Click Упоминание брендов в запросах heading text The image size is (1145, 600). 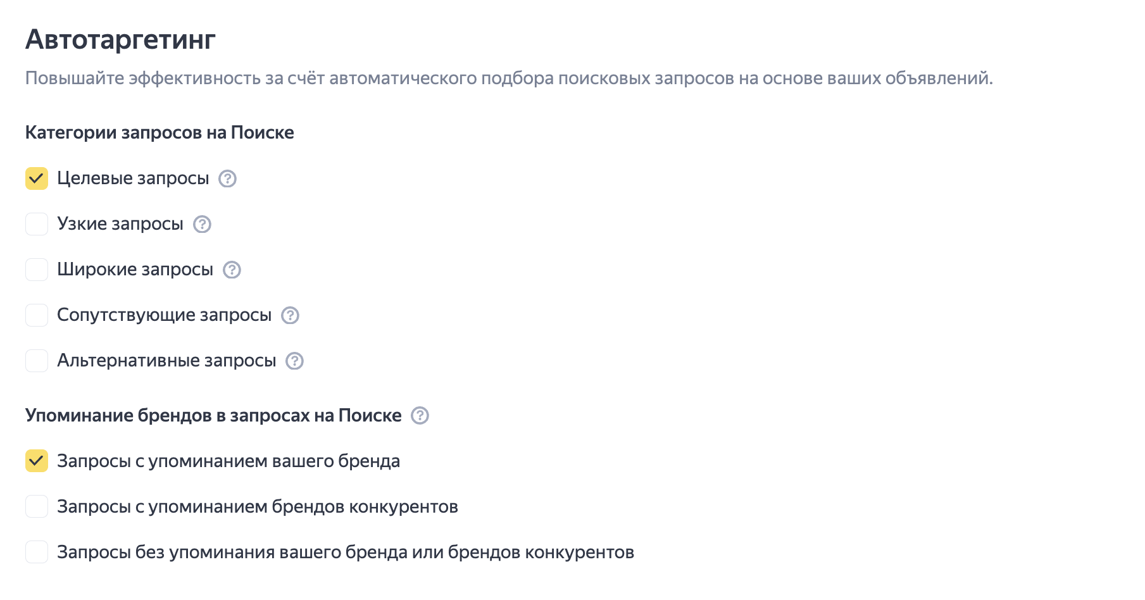[x=213, y=415]
